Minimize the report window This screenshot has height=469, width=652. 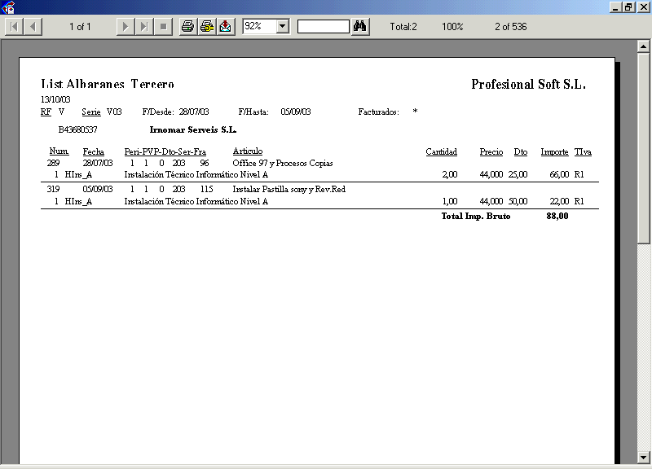[615, 7]
